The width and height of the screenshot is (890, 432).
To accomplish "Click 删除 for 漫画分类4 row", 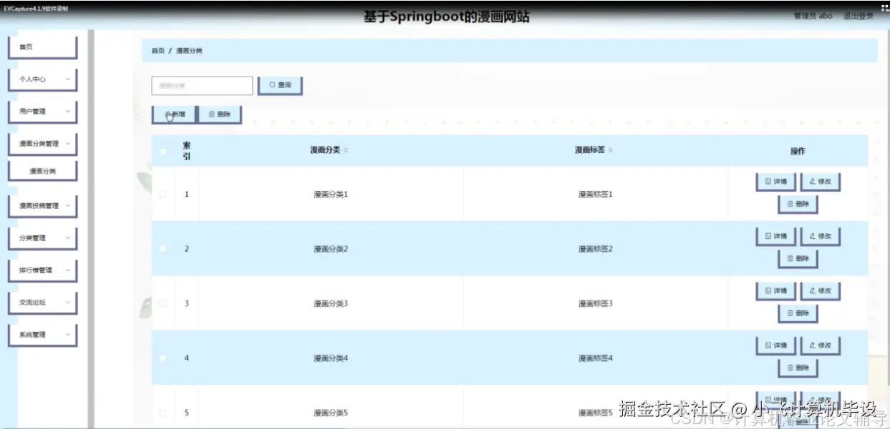I will coord(798,368).
